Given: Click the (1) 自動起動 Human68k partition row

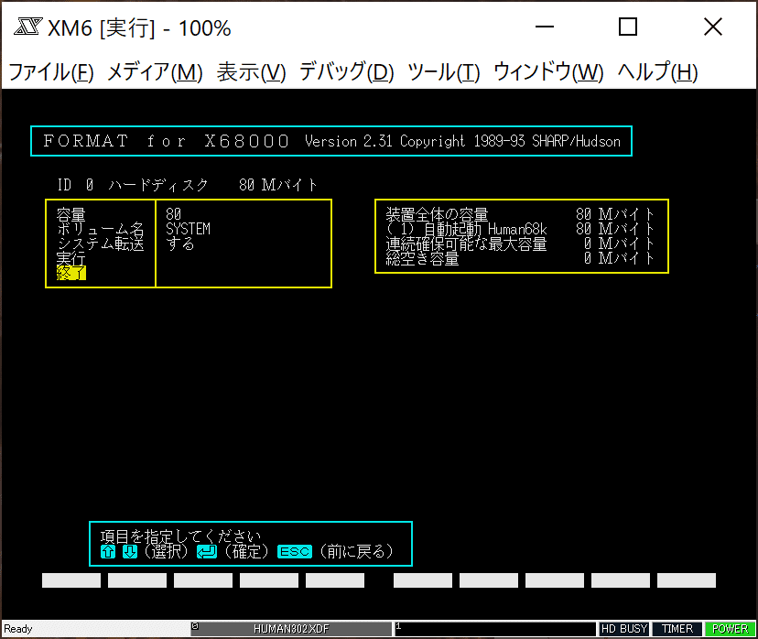Looking at the screenshot, I should pos(520,229).
